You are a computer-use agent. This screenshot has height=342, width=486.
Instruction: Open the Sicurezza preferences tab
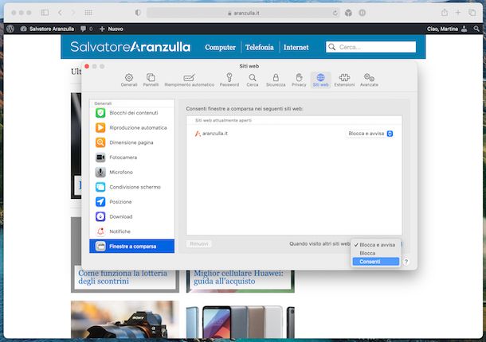(276, 80)
